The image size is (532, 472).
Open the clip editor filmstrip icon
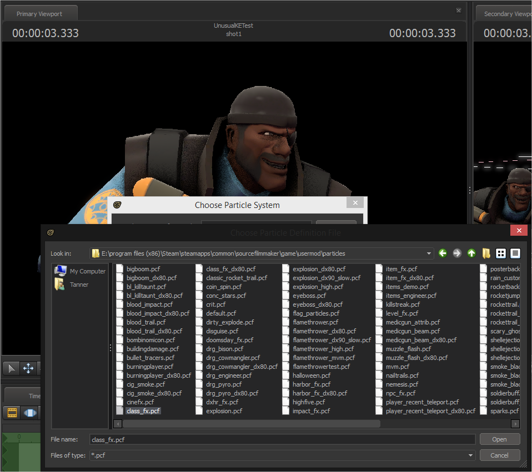coord(12,413)
